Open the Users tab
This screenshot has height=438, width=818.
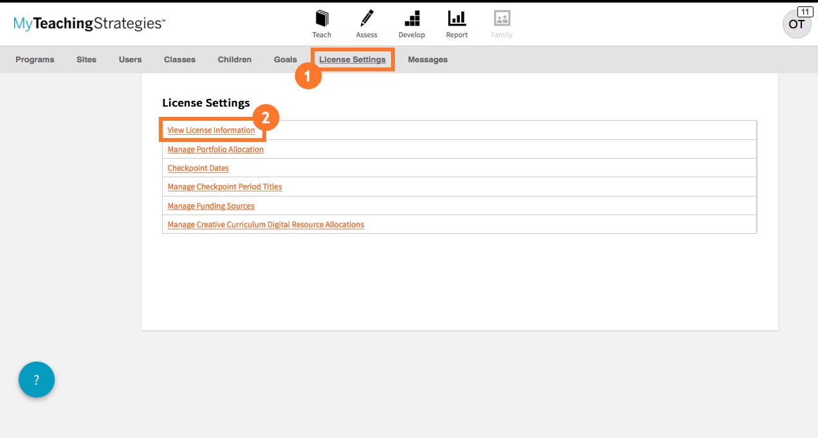click(130, 60)
